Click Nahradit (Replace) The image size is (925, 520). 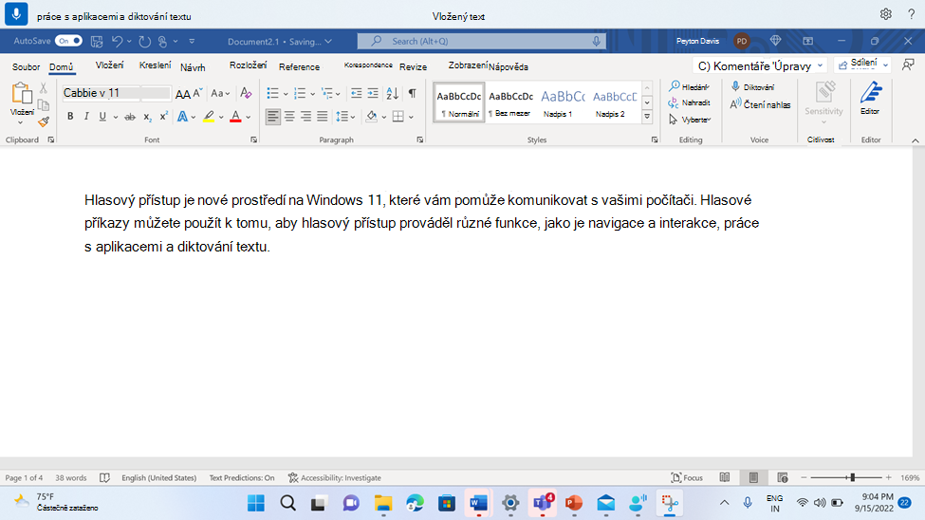click(689, 102)
